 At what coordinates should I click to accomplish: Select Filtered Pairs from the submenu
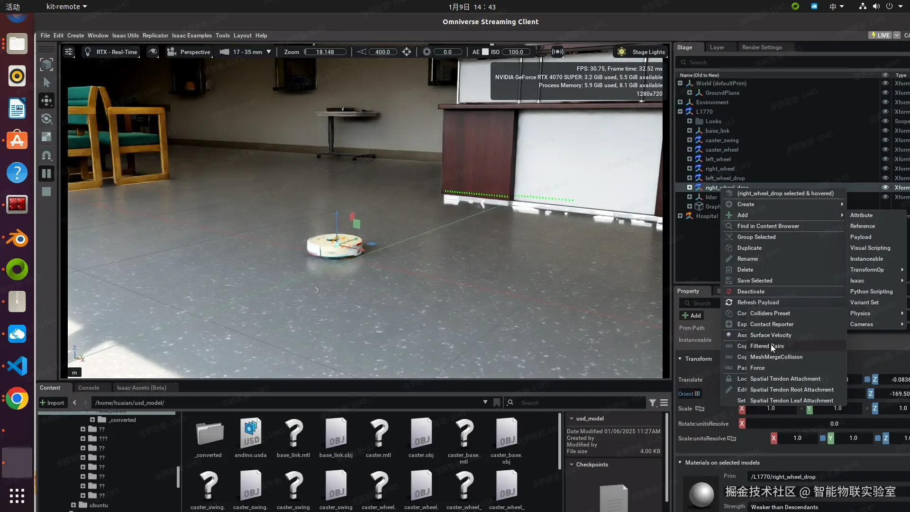766,346
